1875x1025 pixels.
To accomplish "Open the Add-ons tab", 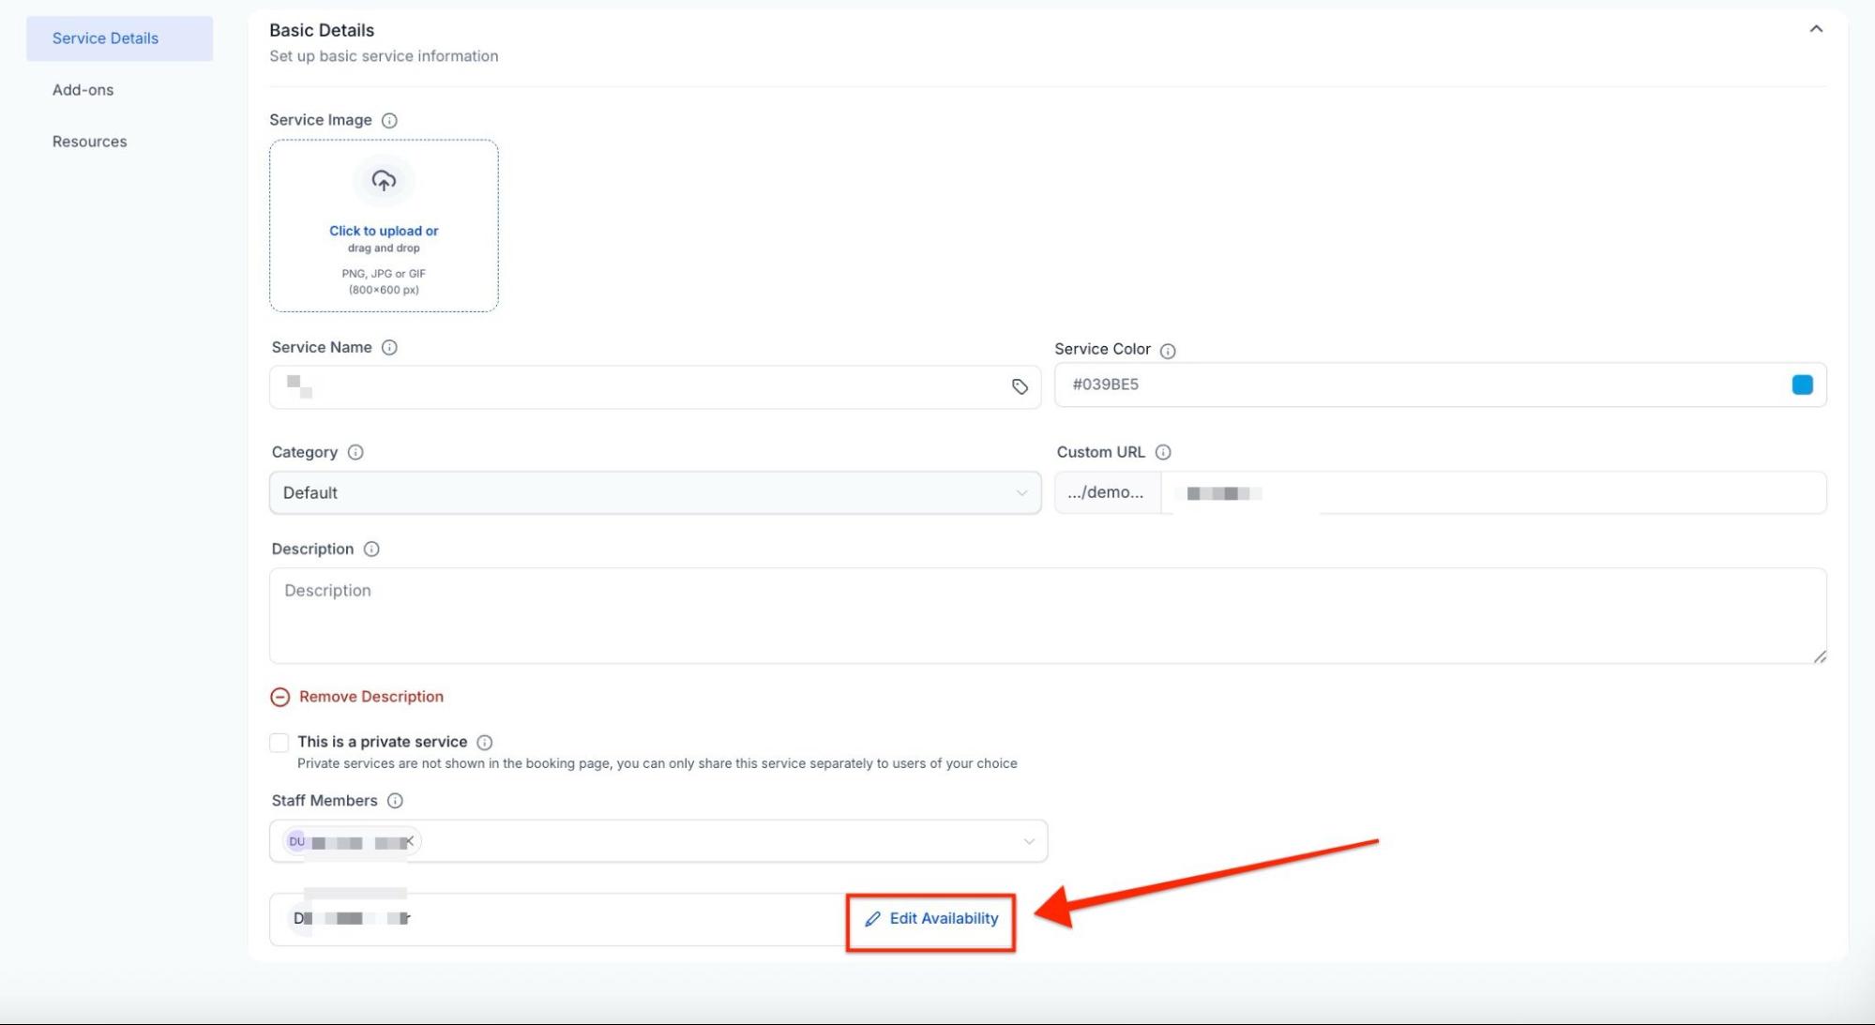I will tap(83, 90).
